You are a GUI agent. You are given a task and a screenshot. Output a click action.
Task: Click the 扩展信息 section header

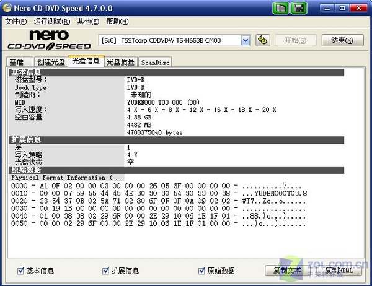(176, 140)
